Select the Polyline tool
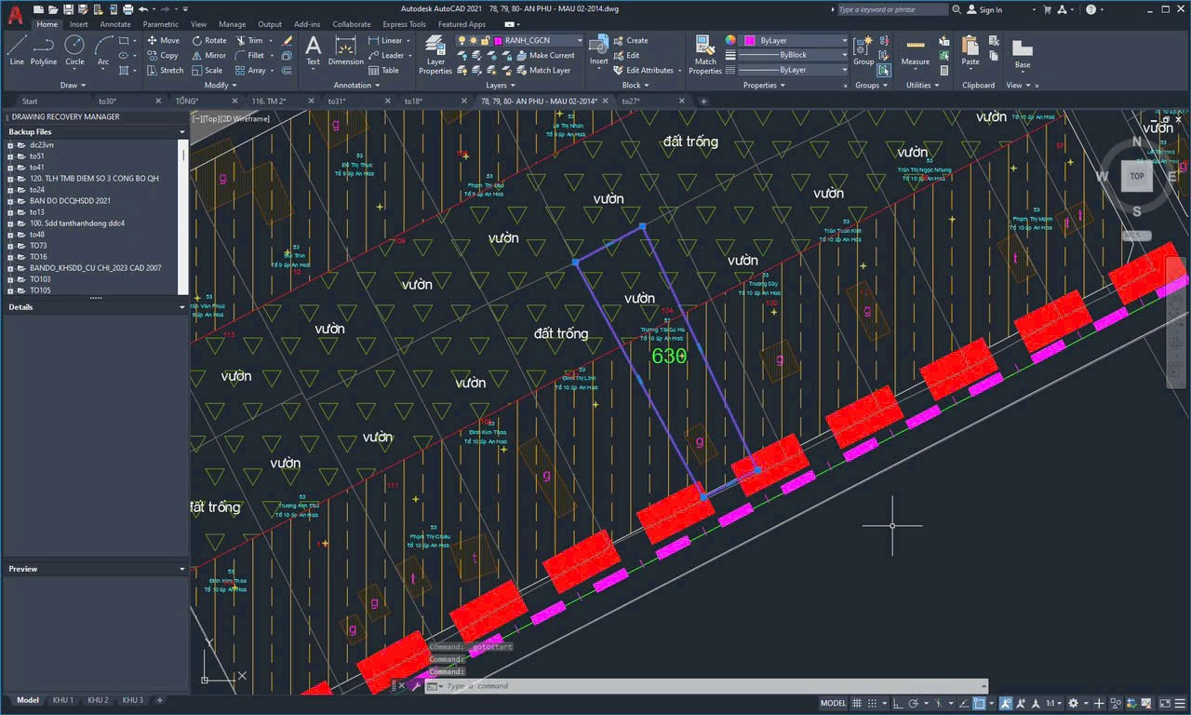Viewport: 1191px width, 715px height. click(44, 50)
